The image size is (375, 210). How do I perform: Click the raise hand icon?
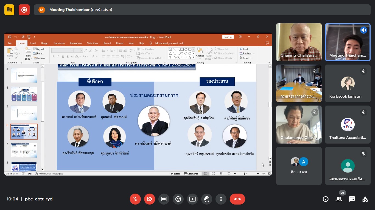[207, 199]
